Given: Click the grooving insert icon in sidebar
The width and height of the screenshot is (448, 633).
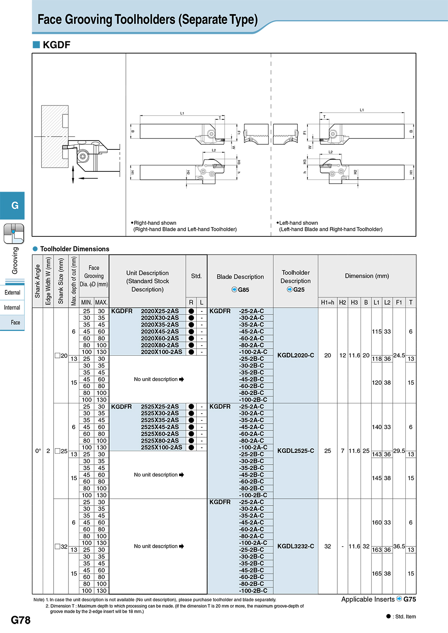Looking at the screenshot, I should click(x=14, y=233).
